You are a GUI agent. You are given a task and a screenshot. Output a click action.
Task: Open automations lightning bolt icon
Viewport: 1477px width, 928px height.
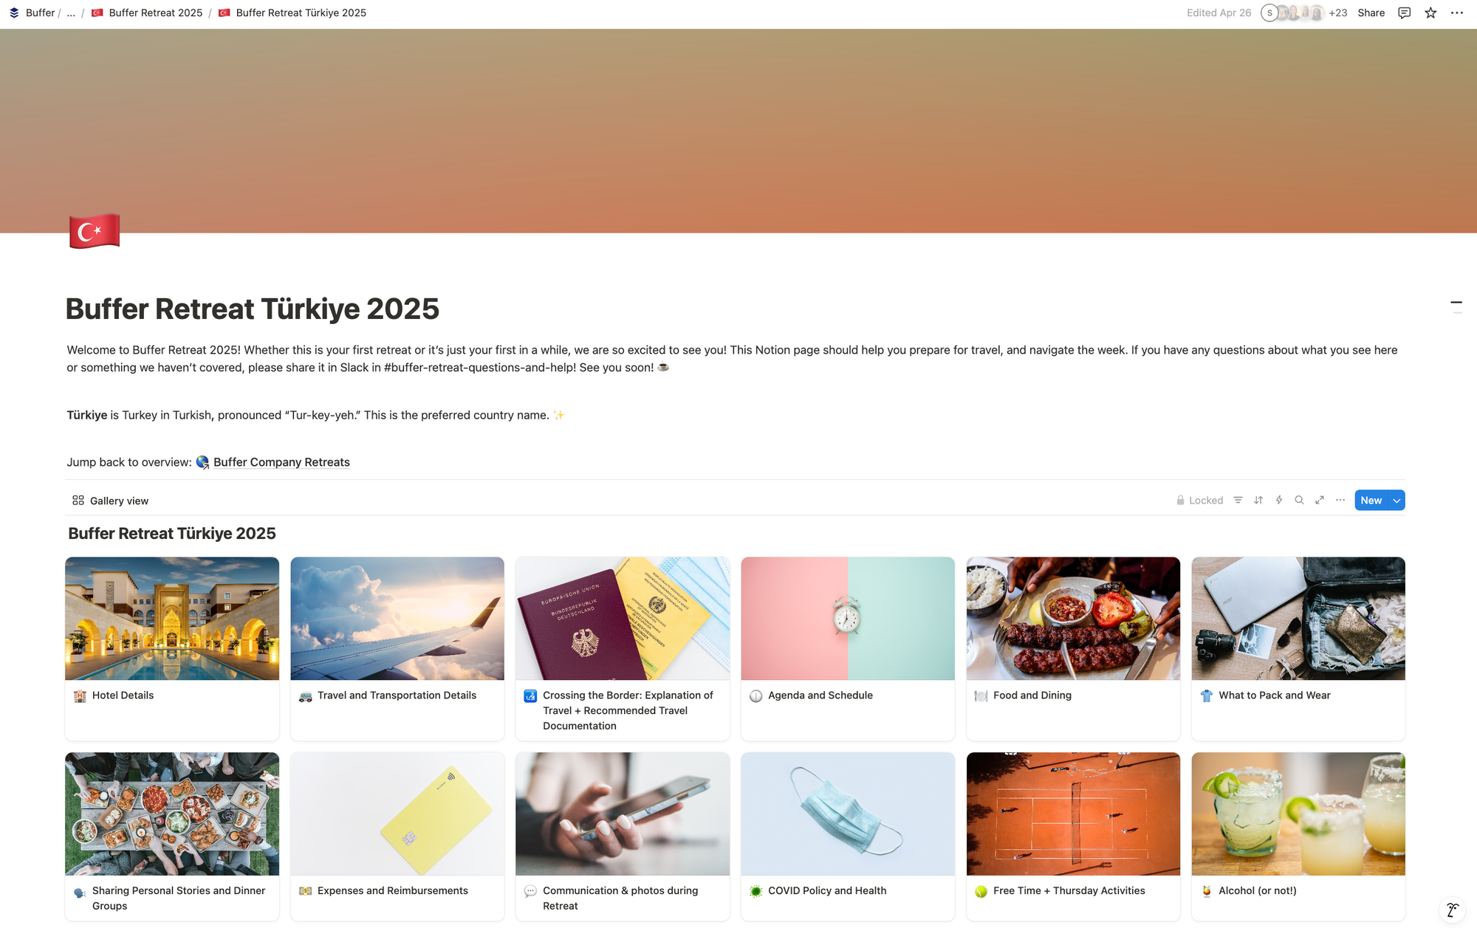point(1279,501)
